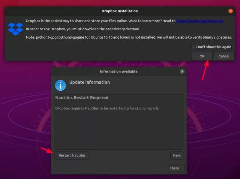This screenshot has height=179, width=240.
Task: Click the Information available title bar
Action: (x=118, y=71)
